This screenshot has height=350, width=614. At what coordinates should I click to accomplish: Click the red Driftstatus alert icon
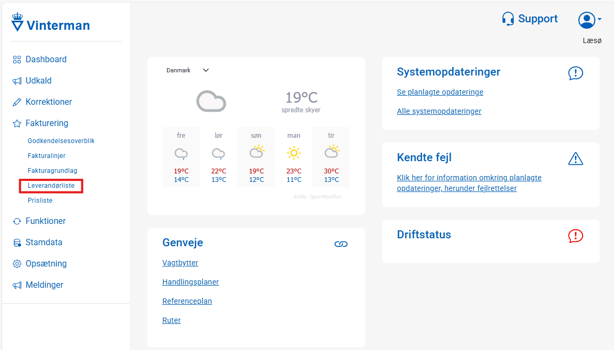click(x=575, y=236)
